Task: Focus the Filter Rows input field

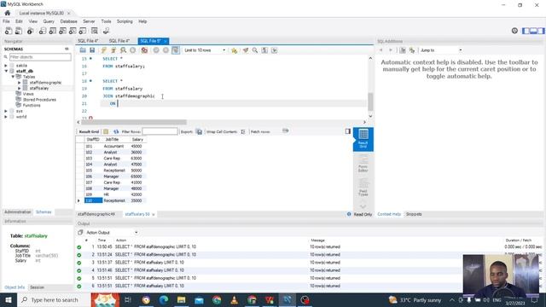Action: [x=160, y=131]
